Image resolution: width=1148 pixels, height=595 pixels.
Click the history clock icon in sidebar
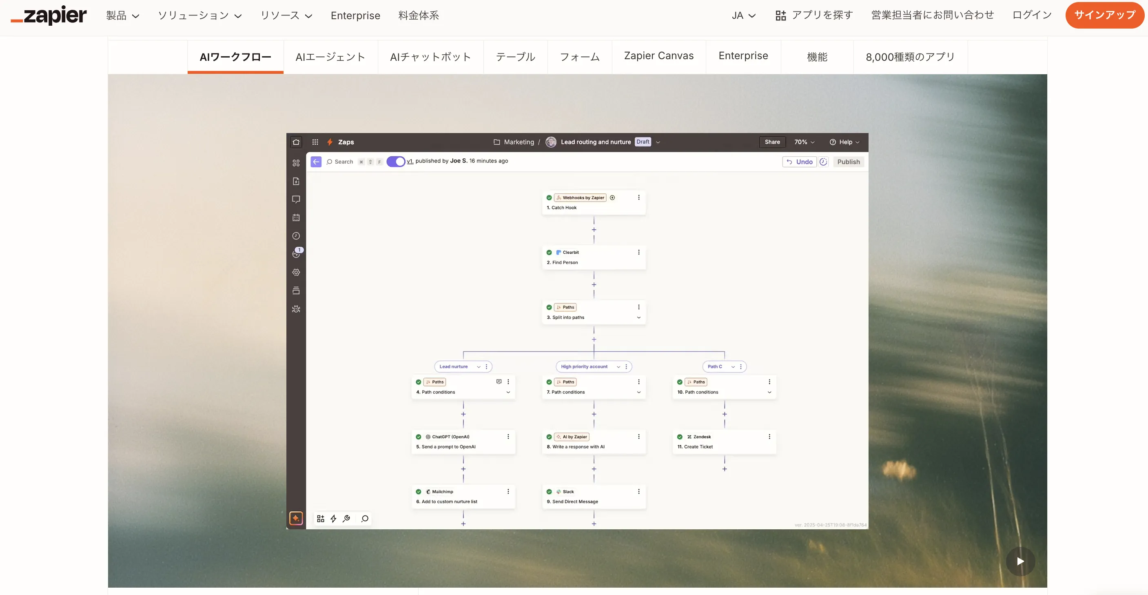[x=296, y=236]
